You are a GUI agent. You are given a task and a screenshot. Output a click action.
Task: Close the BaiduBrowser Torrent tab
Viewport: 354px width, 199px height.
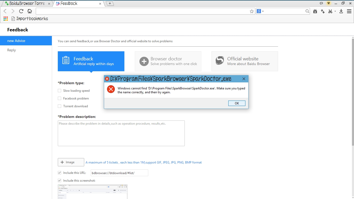[49, 4]
